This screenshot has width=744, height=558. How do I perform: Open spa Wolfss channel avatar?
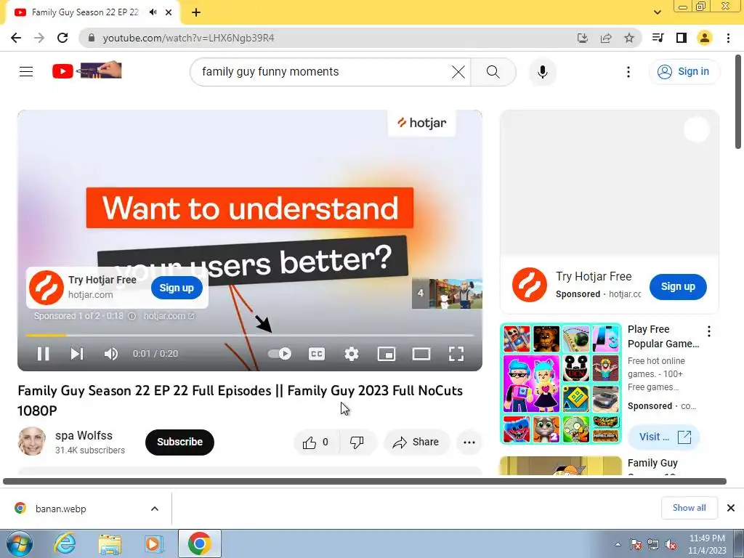[x=32, y=441]
